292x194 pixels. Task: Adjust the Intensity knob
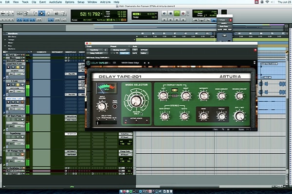coord(203,96)
